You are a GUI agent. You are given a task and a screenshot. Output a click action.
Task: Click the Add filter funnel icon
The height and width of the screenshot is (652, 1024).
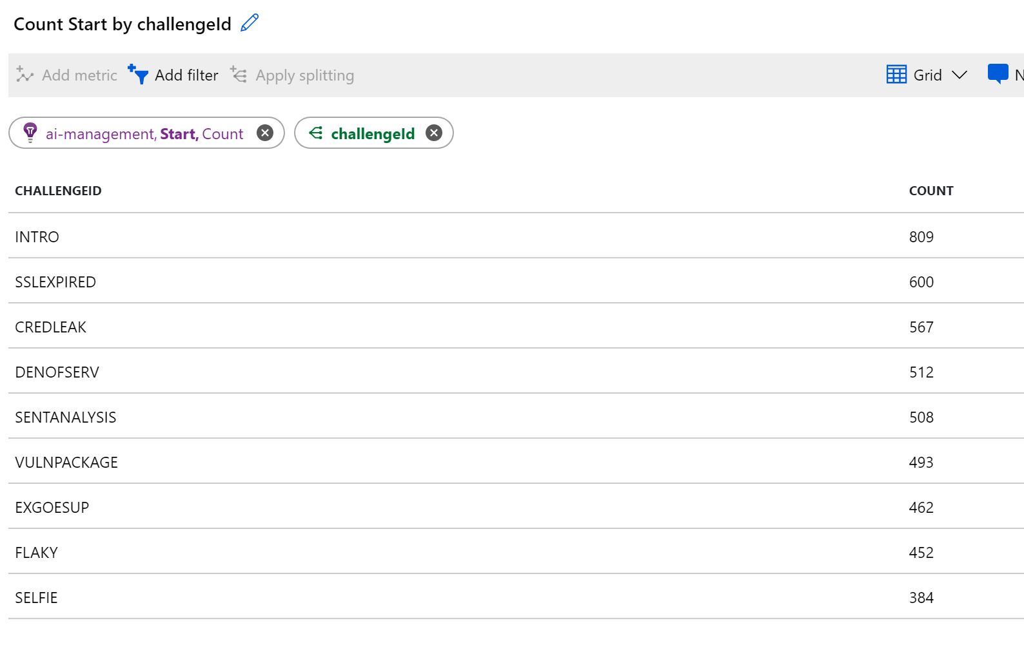138,74
